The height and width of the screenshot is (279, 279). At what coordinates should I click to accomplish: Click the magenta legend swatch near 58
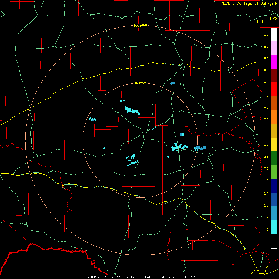click(274, 62)
